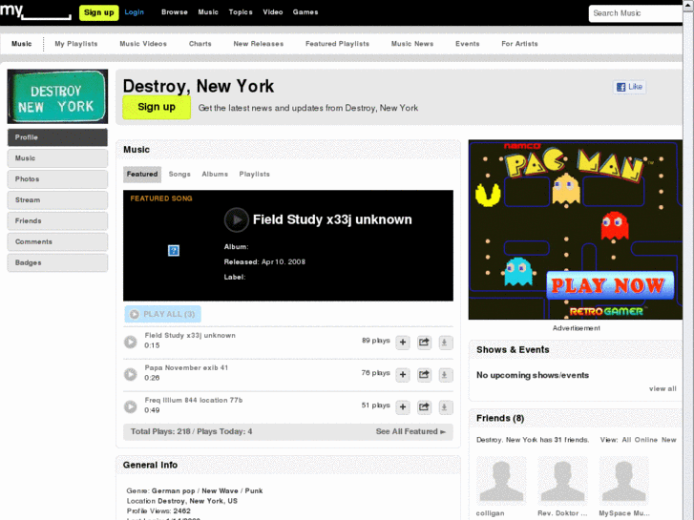Play the Field Study x33j unknown track row

coord(130,342)
